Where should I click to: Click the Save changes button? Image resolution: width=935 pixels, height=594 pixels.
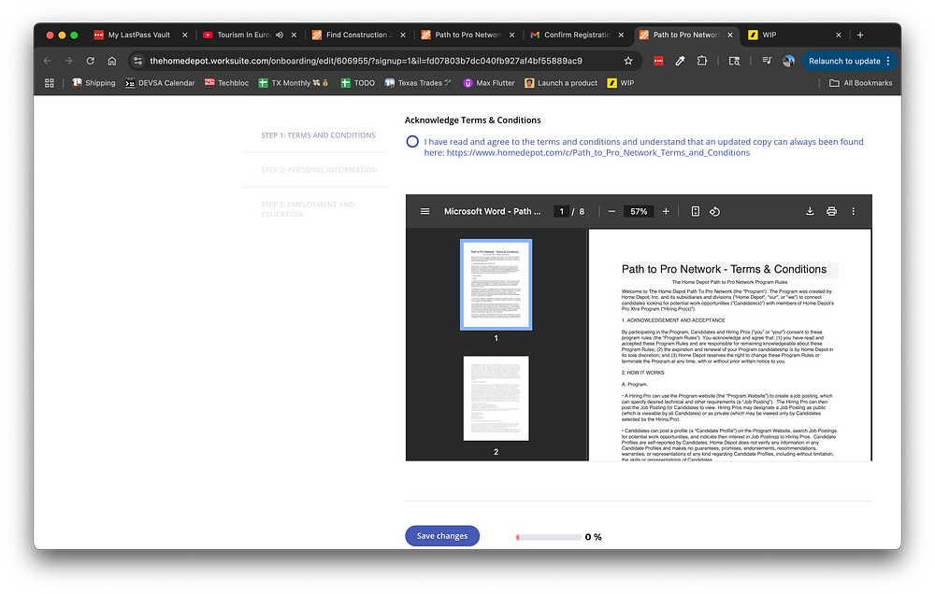click(442, 536)
